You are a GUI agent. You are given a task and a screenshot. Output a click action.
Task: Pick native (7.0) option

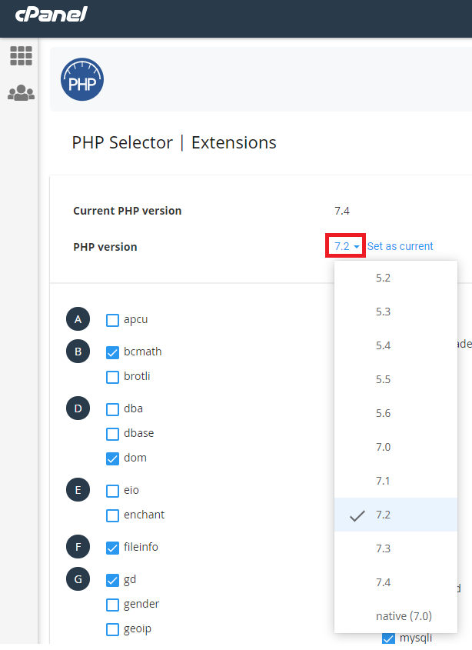[x=404, y=616]
